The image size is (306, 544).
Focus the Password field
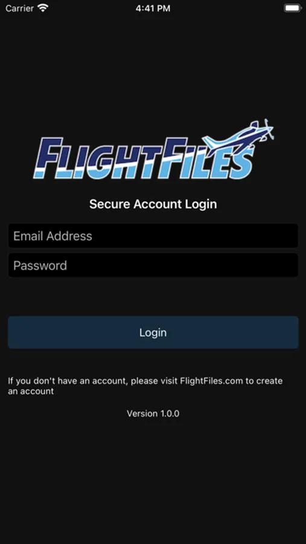click(153, 265)
